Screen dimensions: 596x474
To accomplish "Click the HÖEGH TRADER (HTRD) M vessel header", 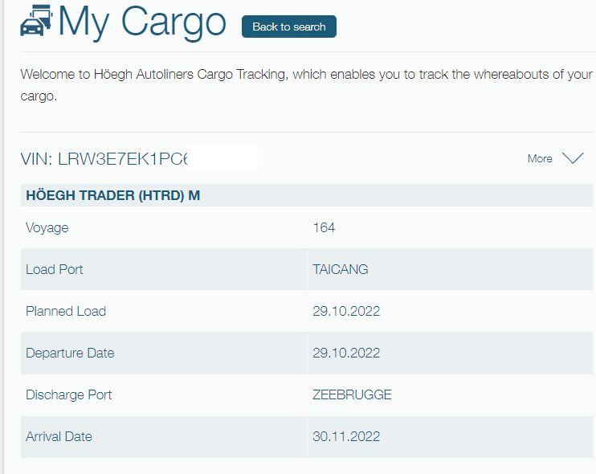I will coord(307,195).
